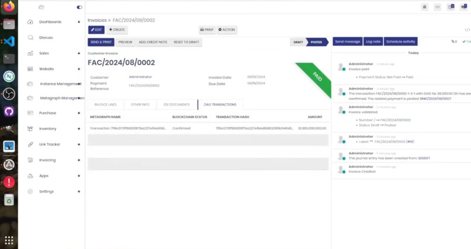The height and width of the screenshot is (249, 471).
Task: Click the Sales chart icon in the sidebar
Action: click(x=30, y=53)
